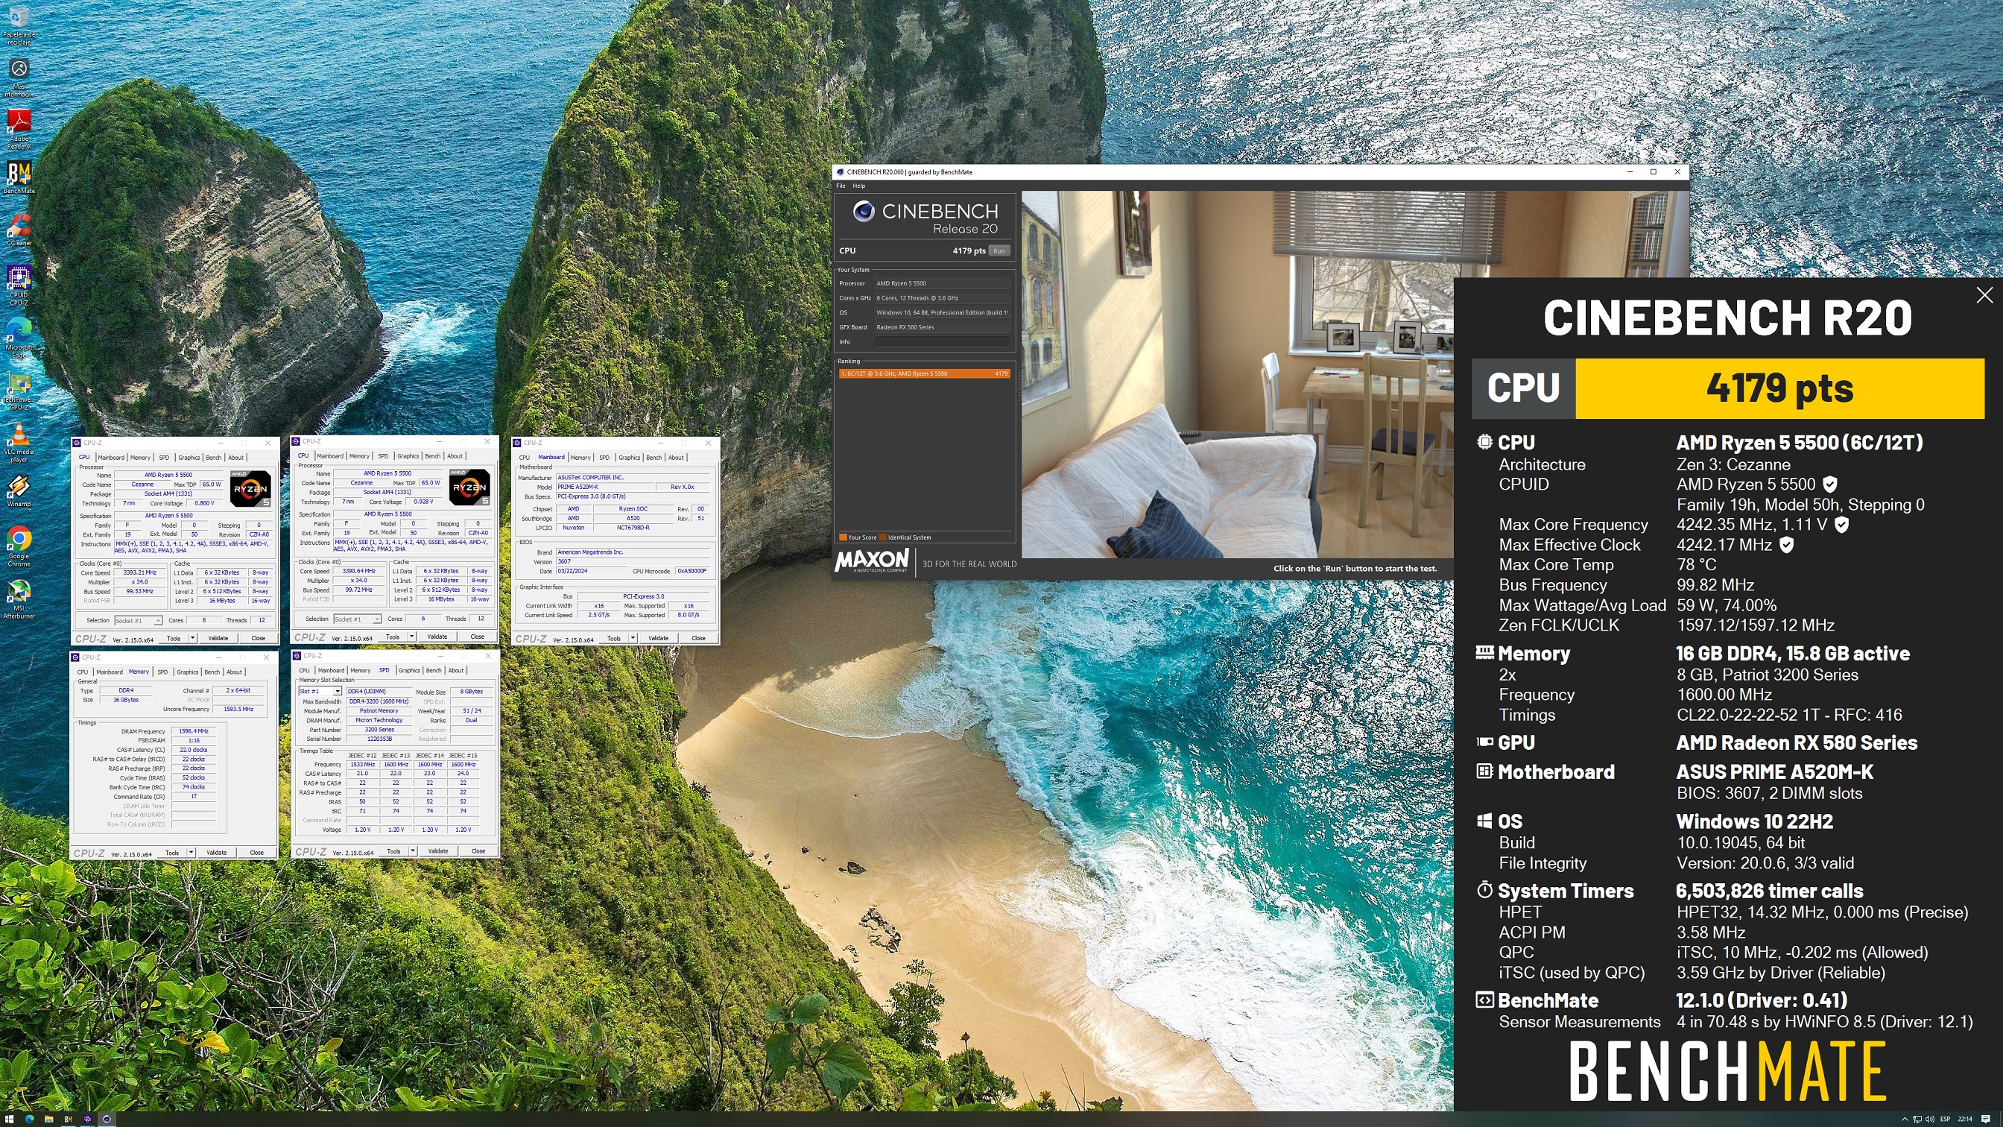Click Tools button in Memory CPU-Z window
The width and height of the screenshot is (2003, 1127).
pyautogui.click(x=172, y=853)
